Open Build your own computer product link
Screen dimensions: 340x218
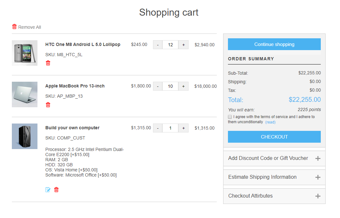tap(72, 128)
